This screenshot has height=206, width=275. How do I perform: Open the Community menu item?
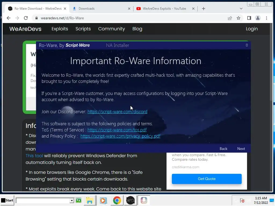[x=111, y=29]
